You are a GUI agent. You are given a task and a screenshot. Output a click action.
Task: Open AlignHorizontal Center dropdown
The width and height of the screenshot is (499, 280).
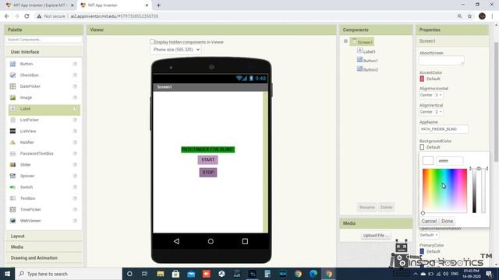click(430, 95)
